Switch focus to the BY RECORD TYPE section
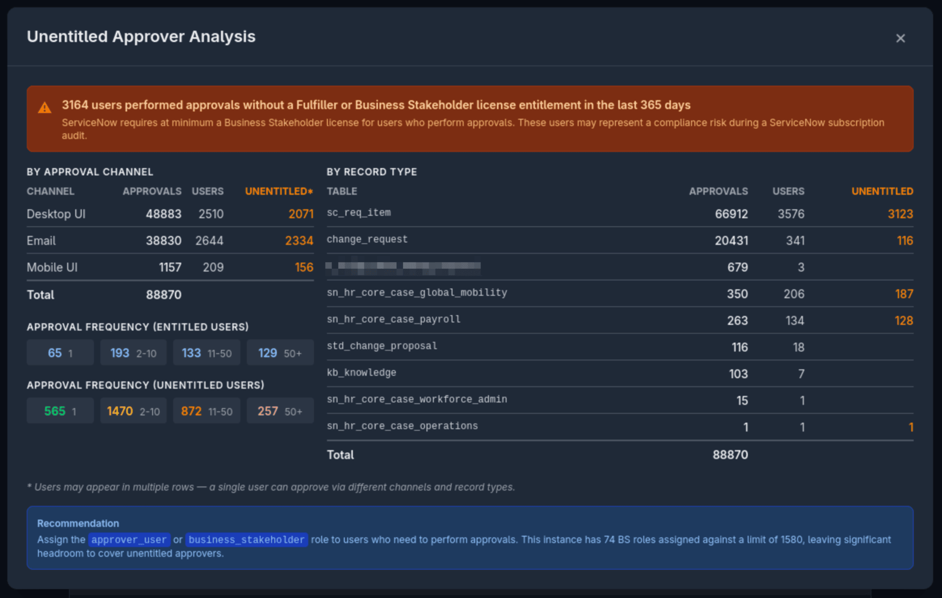Viewport: 942px width, 598px height. (372, 172)
